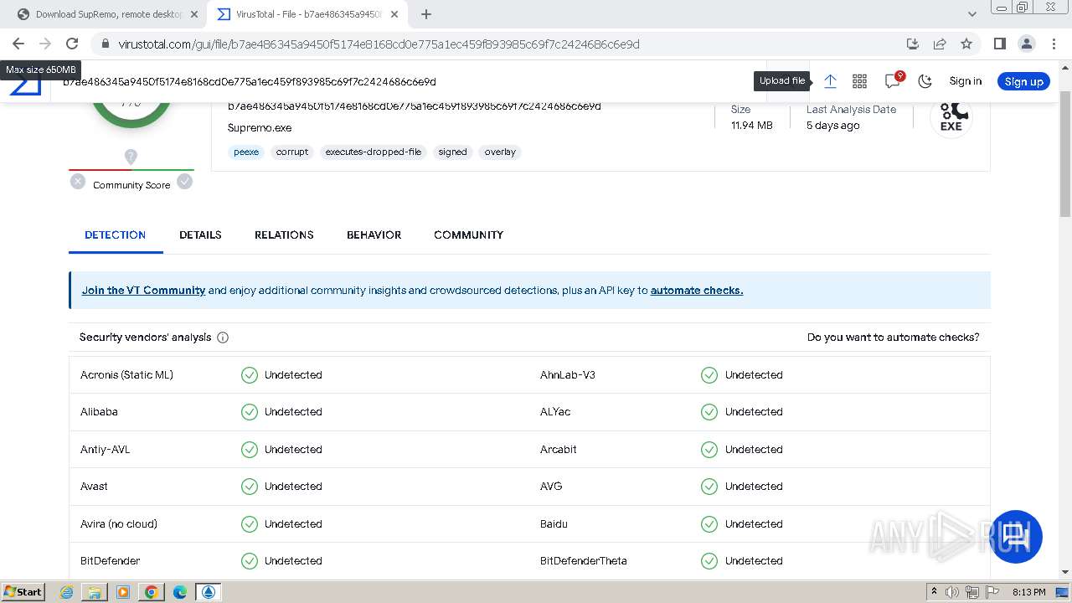Show hidden tray icons arrow

(934, 592)
